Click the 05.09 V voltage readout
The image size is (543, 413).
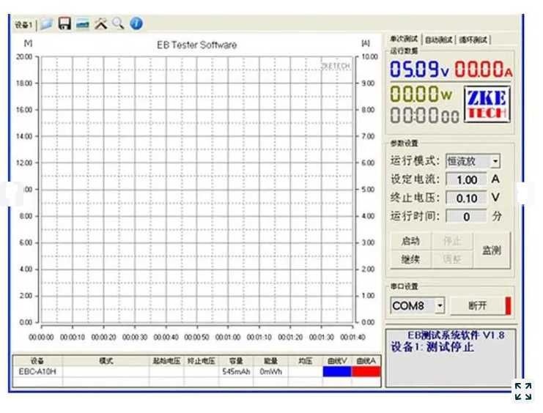point(419,69)
